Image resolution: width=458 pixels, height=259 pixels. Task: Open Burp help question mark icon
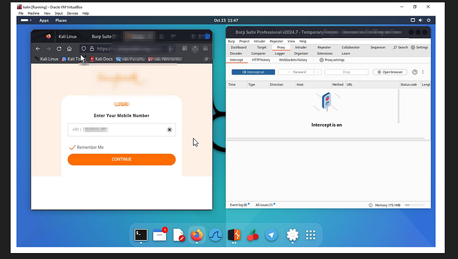point(415,72)
